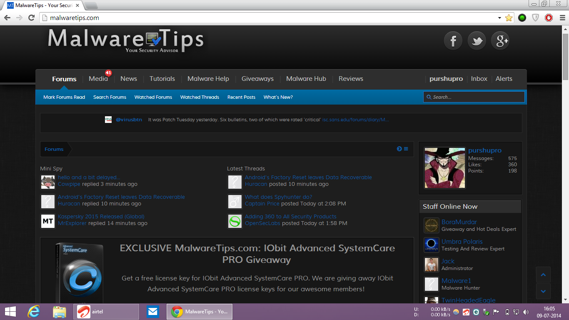Viewport: 569px width, 320px height.
Task: Click the three-line list icon in the breadcrumb bar
Action: pos(406,149)
